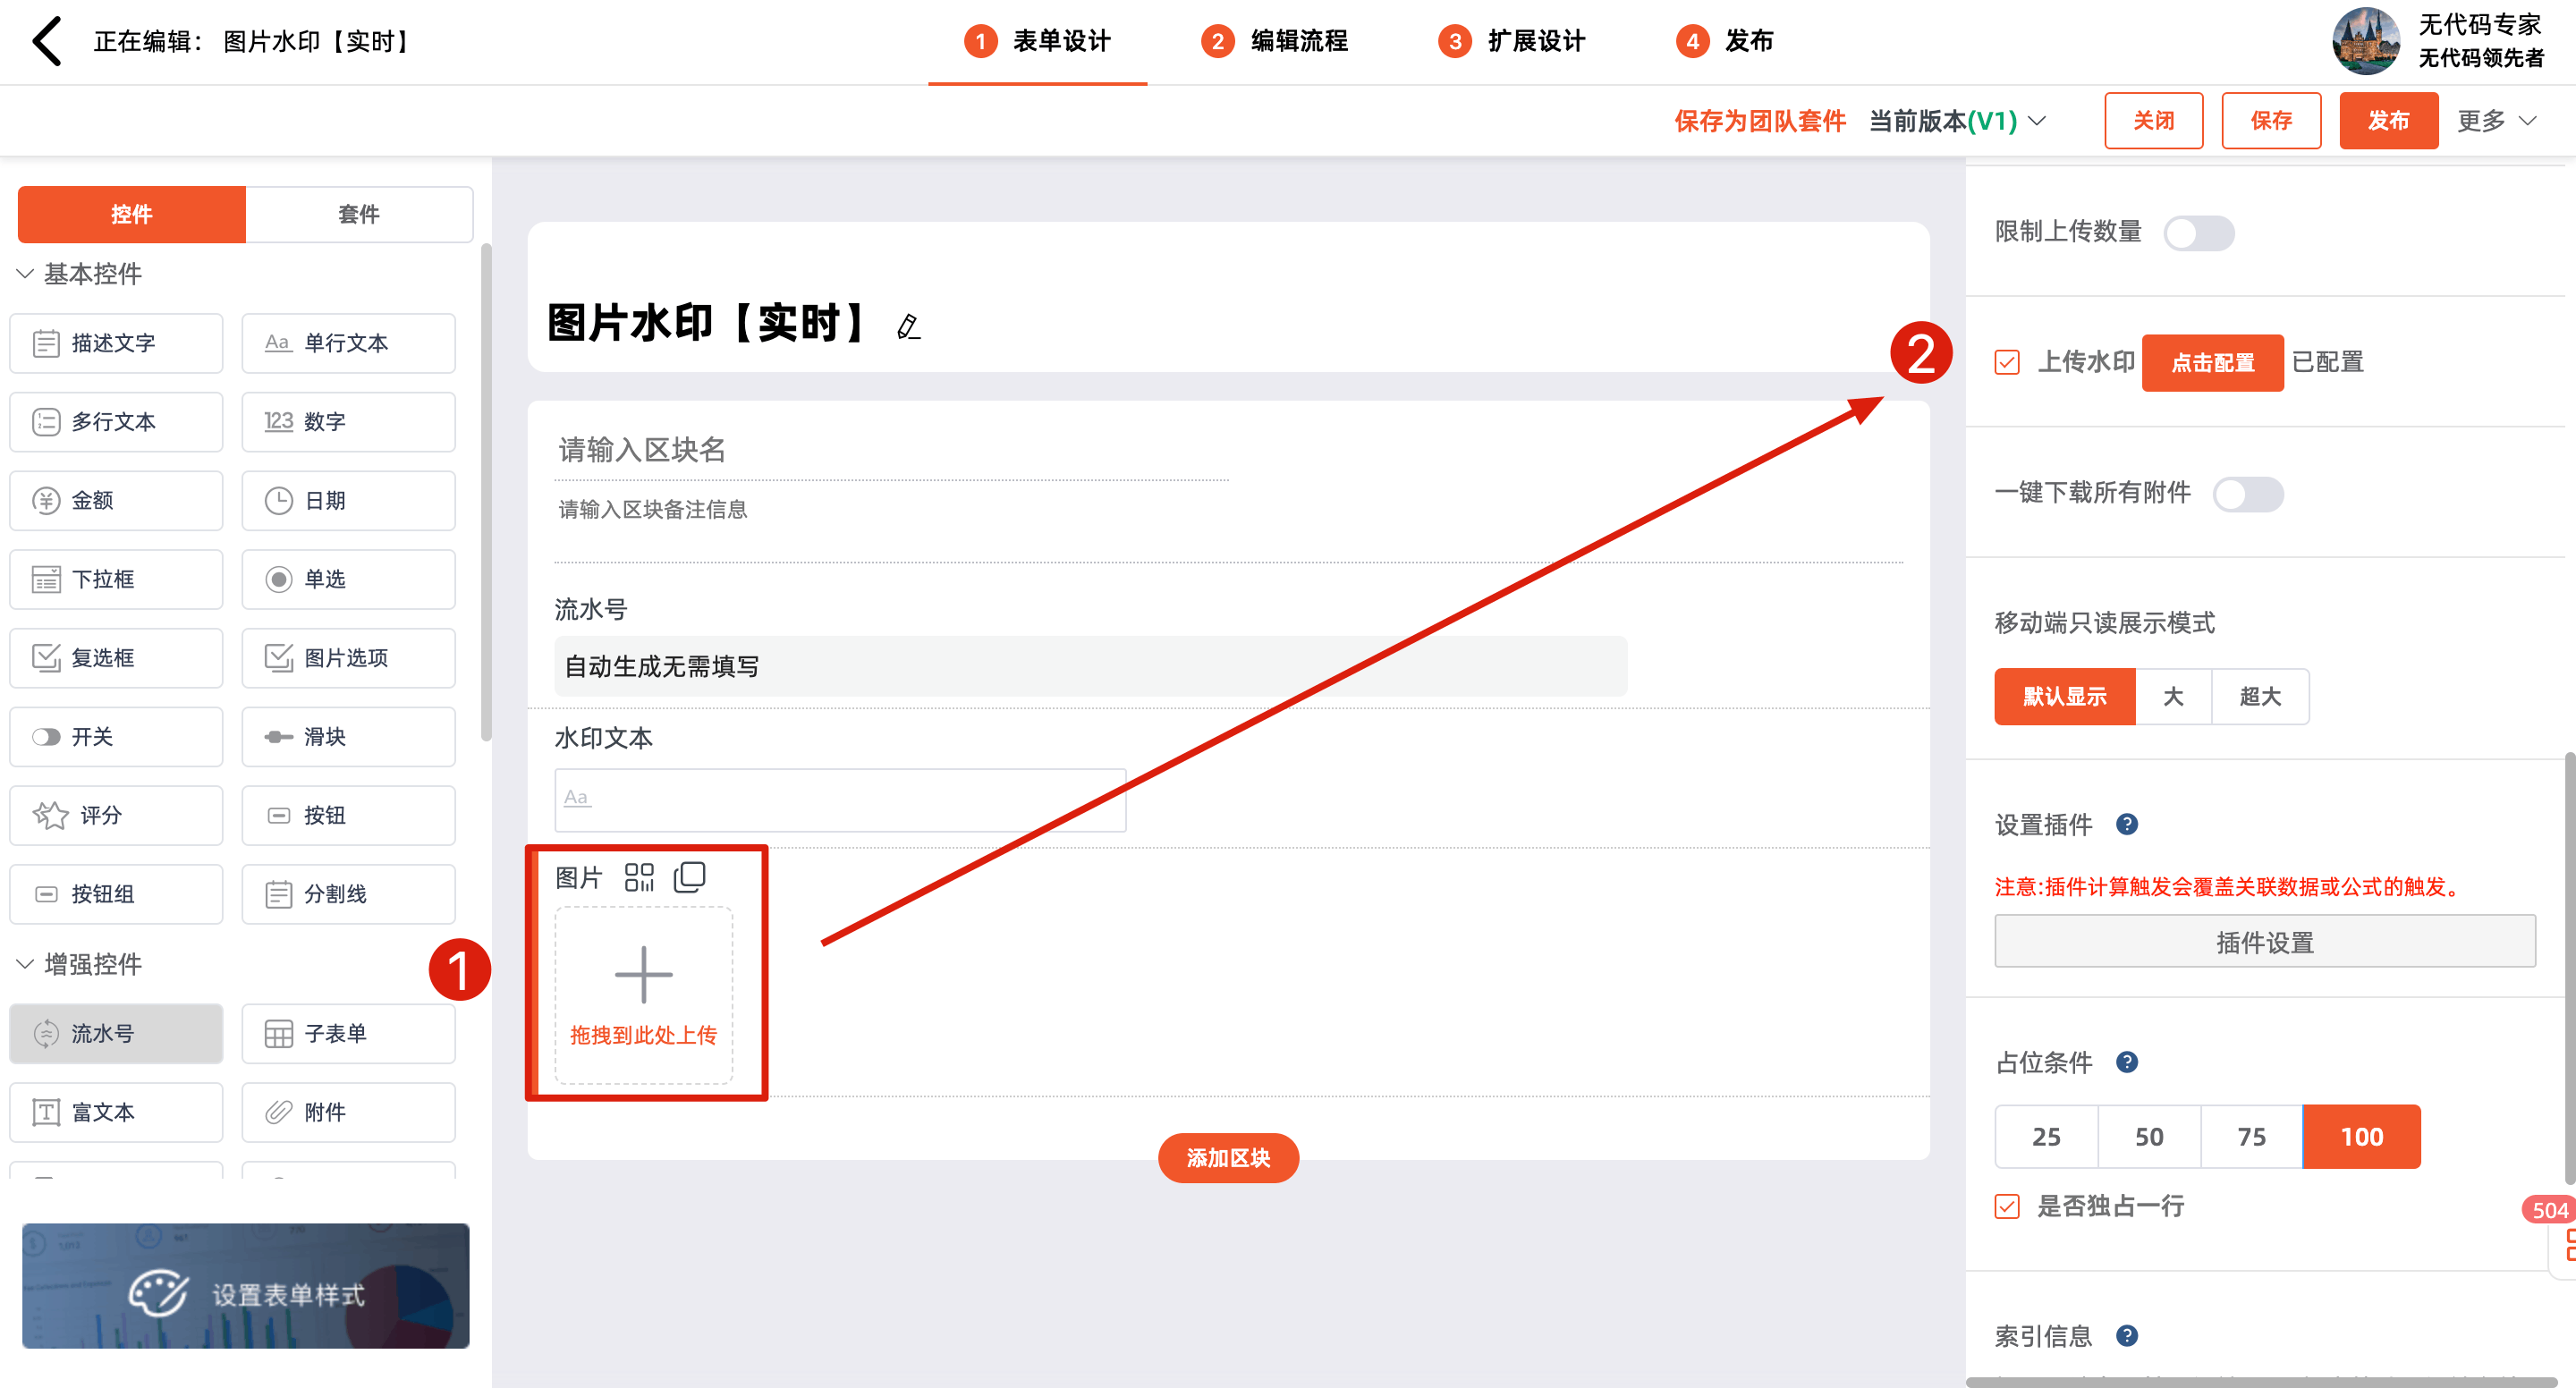
Task: Click the 添加区块 button
Action: (x=1228, y=1158)
